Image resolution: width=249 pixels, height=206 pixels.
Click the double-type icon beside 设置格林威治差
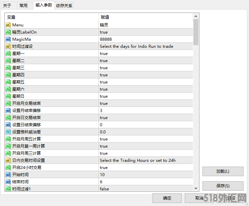pyautogui.click(x=8, y=132)
